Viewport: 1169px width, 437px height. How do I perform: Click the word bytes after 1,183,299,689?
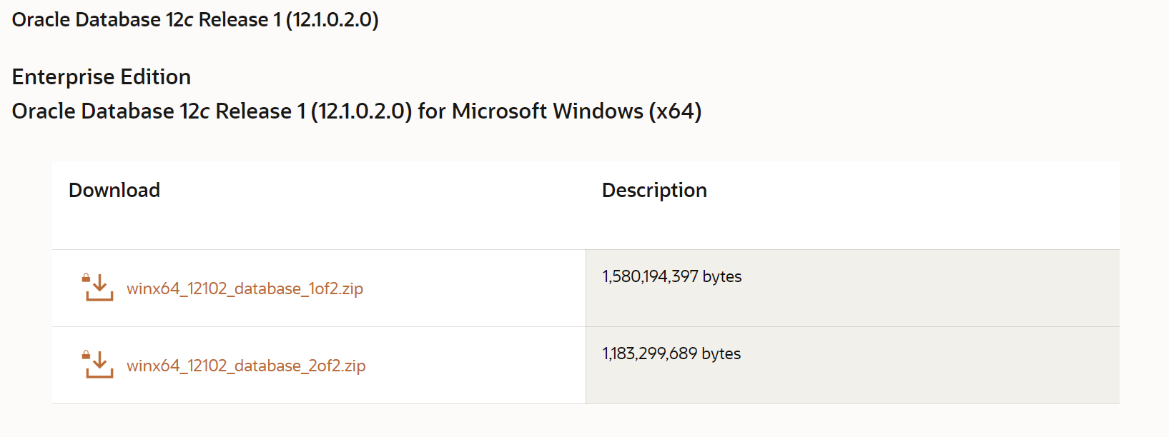click(x=721, y=354)
